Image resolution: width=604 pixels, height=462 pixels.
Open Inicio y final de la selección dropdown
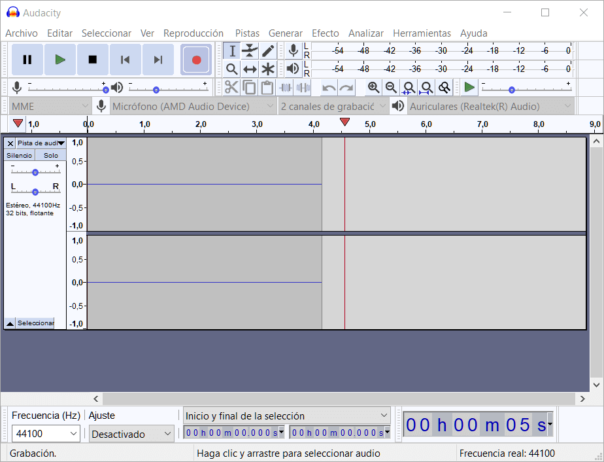point(286,416)
